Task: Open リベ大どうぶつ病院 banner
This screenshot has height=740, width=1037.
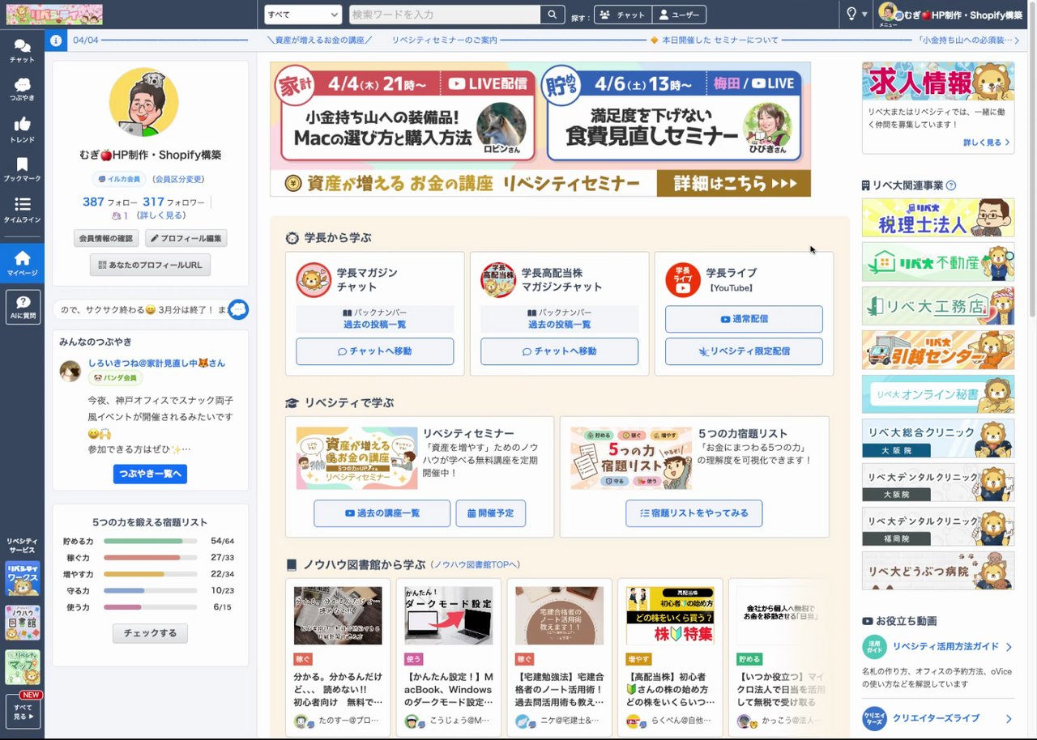Action: pyautogui.click(x=937, y=571)
